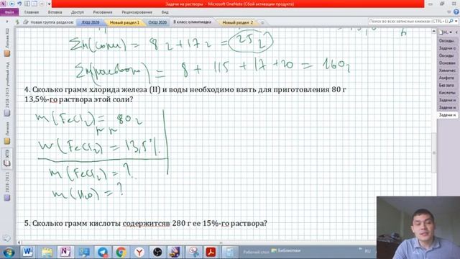This screenshot has height=259, width=460.
Task: Open the Задачи с page
Action: tap(447, 48)
